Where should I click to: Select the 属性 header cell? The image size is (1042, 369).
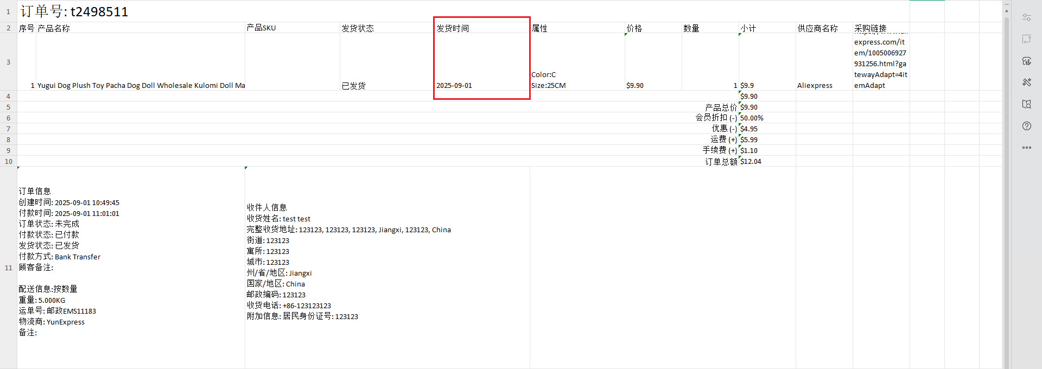tap(577, 28)
